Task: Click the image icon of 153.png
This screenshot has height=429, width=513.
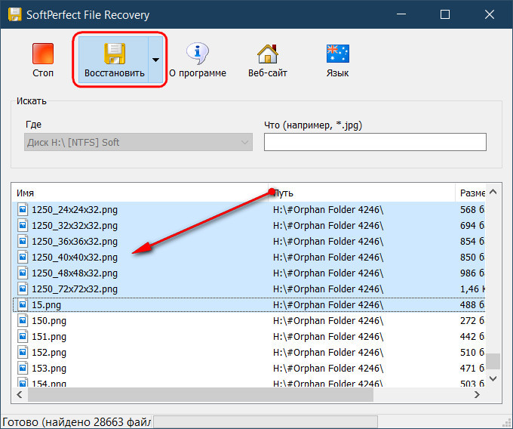Action: tap(23, 368)
